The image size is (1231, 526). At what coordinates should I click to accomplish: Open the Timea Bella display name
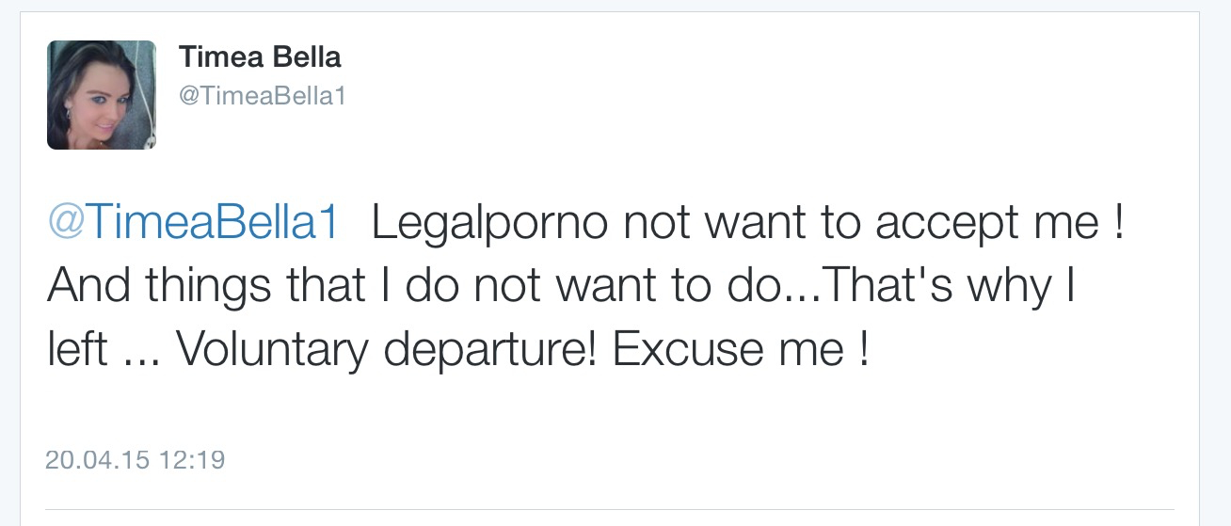point(260,57)
